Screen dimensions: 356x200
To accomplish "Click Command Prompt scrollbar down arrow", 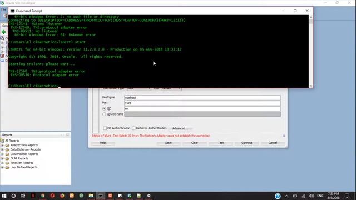I will [x=311, y=86].
